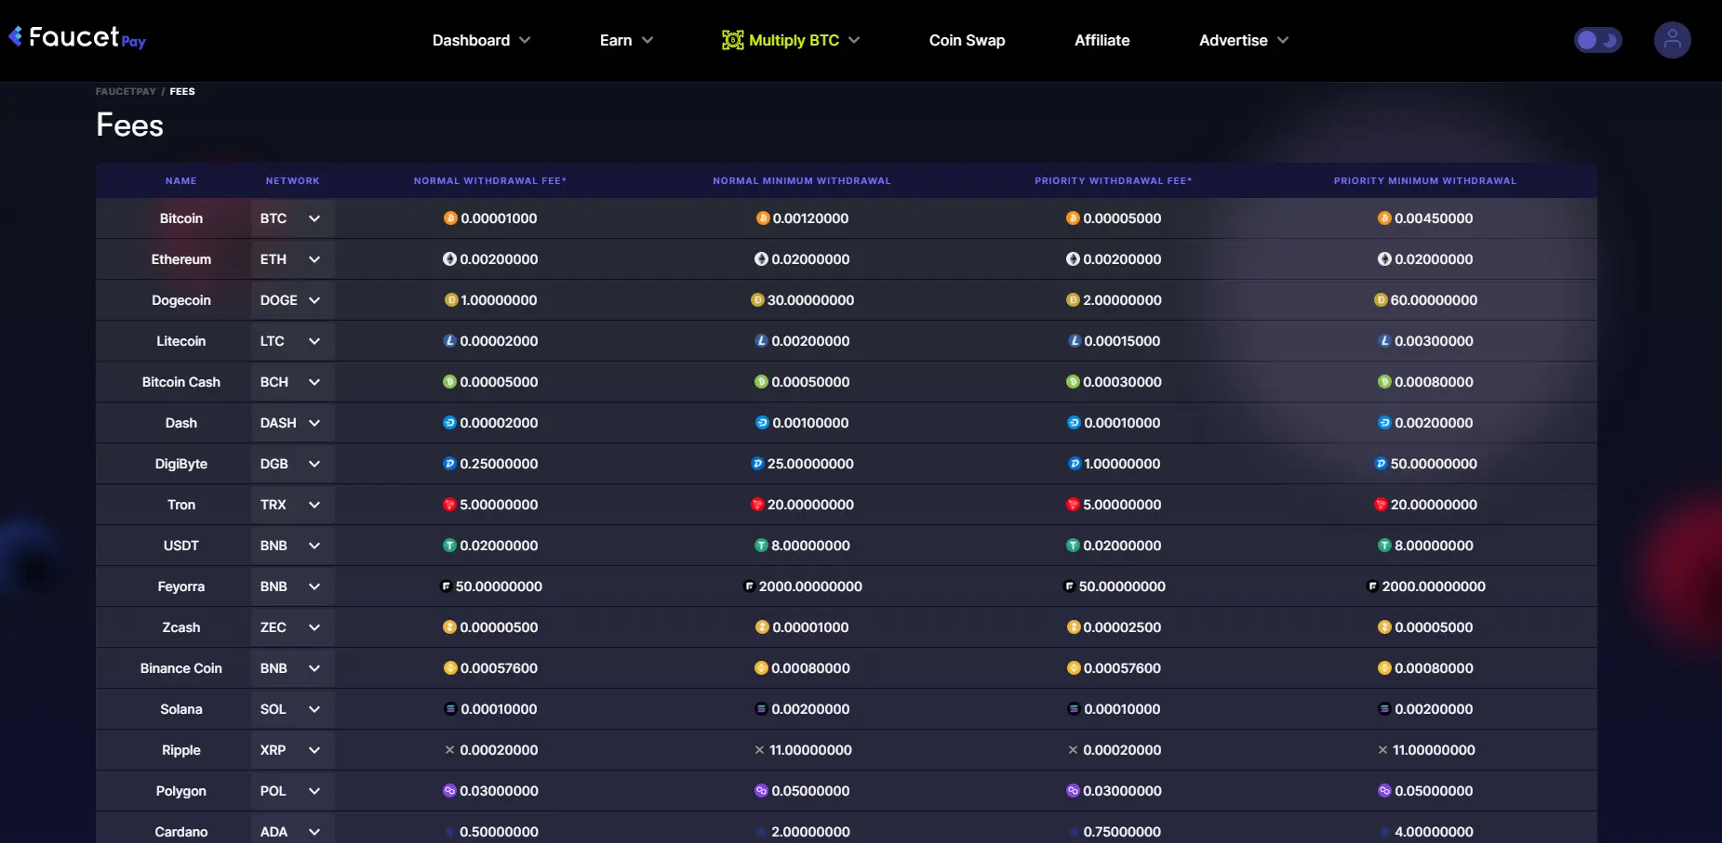
Task: Click Dogecoin icon beside priority fee 2.00000000
Action: (1073, 300)
